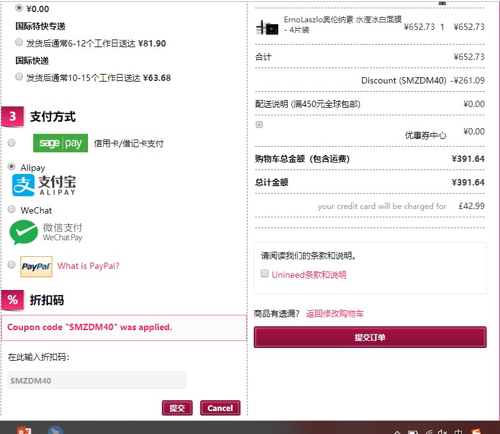
Task: Select the PayPal payment radio button
Action: click(x=11, y=264)
